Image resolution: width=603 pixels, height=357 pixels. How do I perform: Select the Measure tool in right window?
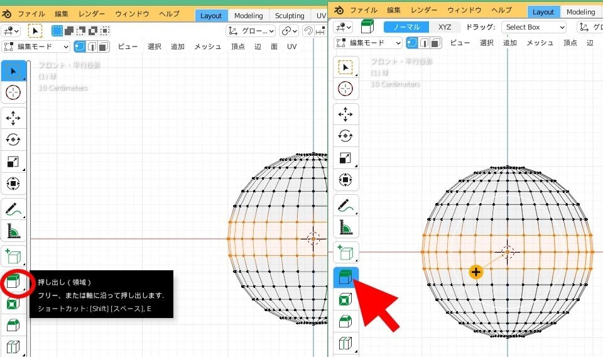click(345, 227)
